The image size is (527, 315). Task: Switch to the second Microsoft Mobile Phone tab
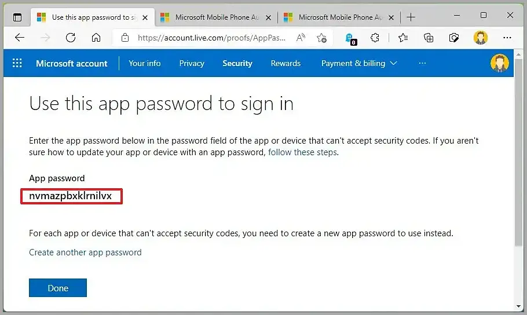217,17
